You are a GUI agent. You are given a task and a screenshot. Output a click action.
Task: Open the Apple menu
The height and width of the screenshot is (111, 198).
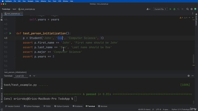click(x=2, y=1)
